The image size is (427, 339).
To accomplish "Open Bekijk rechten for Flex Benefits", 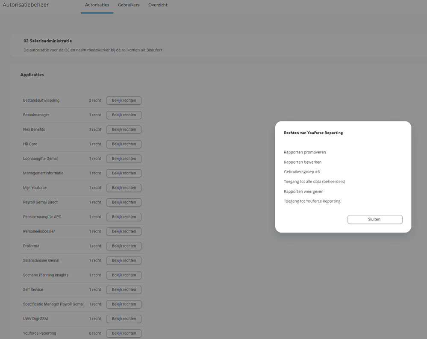I will pyautogui.click(x=124, y=130).
